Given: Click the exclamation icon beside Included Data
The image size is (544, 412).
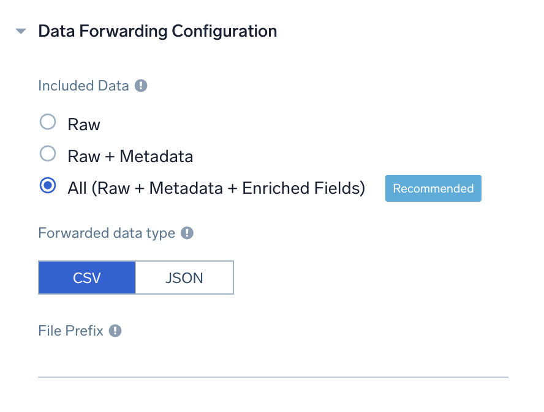Looking at the screenshot, I should click(x=140, y=86).
